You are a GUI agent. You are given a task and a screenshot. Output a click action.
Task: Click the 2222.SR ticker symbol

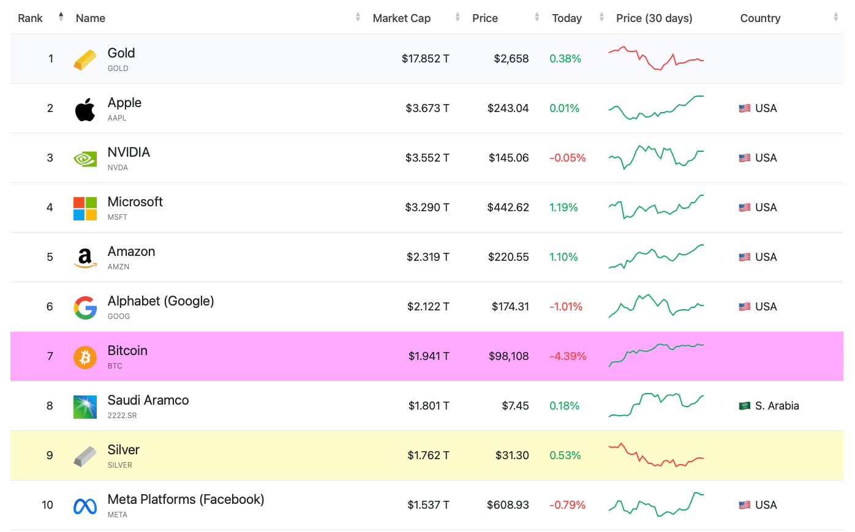pos(122,416)
